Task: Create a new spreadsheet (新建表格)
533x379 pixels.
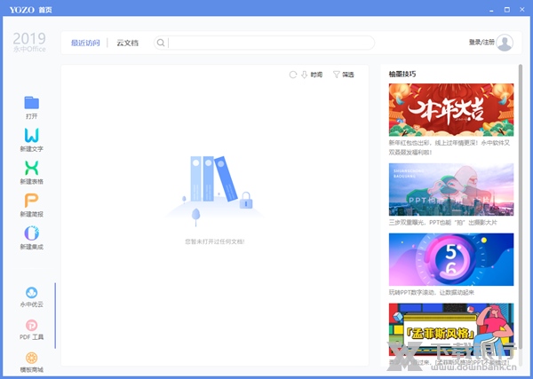Action: click(x=31, y=169)
